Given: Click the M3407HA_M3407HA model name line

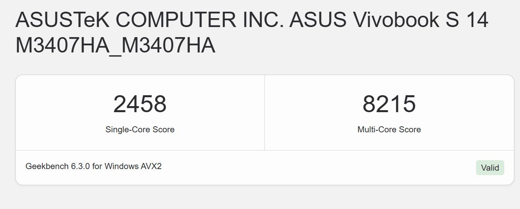Looking at the screenshot, I should 115,46.
